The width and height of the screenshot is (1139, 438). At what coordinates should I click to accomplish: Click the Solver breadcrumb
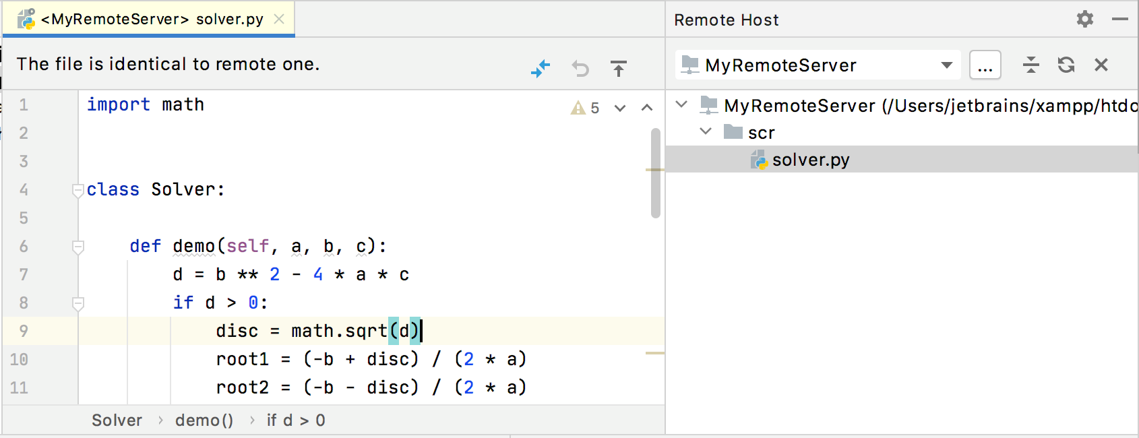[x=117, y=420]
